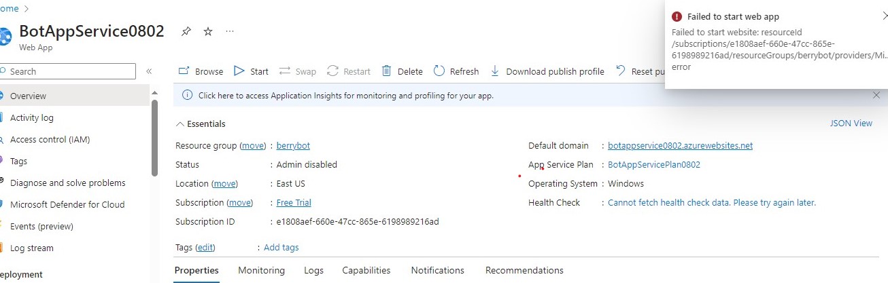Click edit link beside Tags
The height and width of the screenshot is (283, 888).
point(205,247)
